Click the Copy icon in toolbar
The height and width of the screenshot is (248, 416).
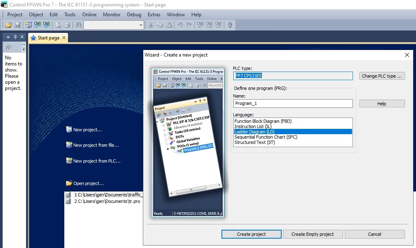click(x=160, y=25)
